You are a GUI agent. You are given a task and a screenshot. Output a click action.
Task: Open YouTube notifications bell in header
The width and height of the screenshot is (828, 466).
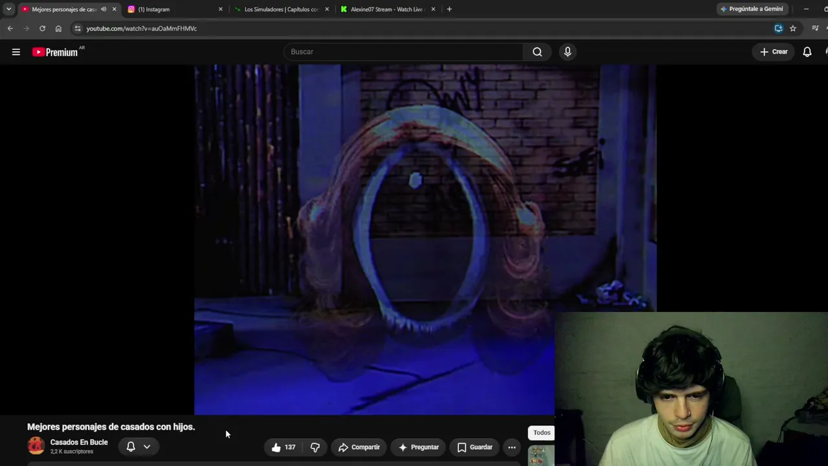click(x=807, y=52)
